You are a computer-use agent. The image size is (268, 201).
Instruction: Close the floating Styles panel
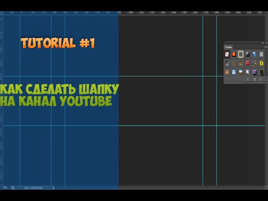pos(266,43)
